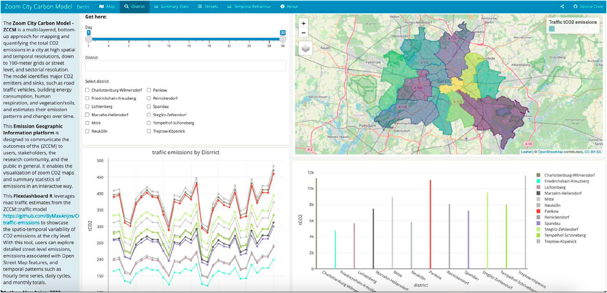Toggle Friedrichshain-Kreuzberg in bar chart legend

[563, 181]
